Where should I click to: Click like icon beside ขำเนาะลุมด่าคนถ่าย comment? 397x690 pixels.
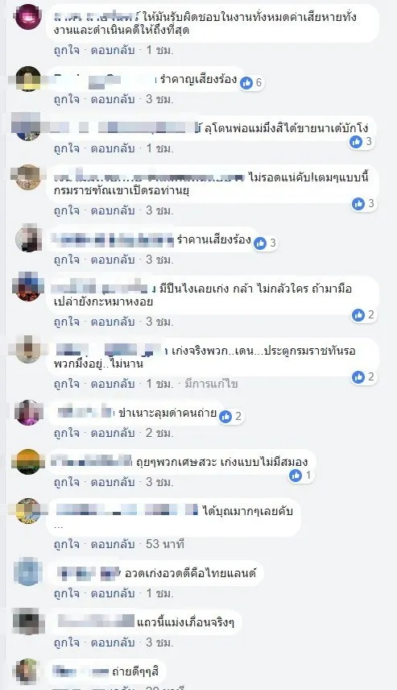click(x=225, y=416)
